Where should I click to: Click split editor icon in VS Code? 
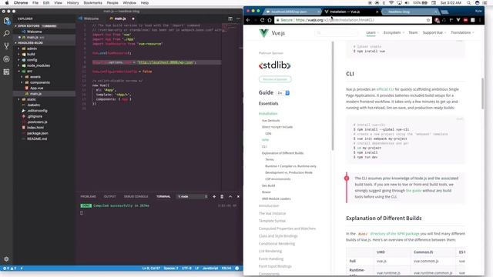pos(230,18)
